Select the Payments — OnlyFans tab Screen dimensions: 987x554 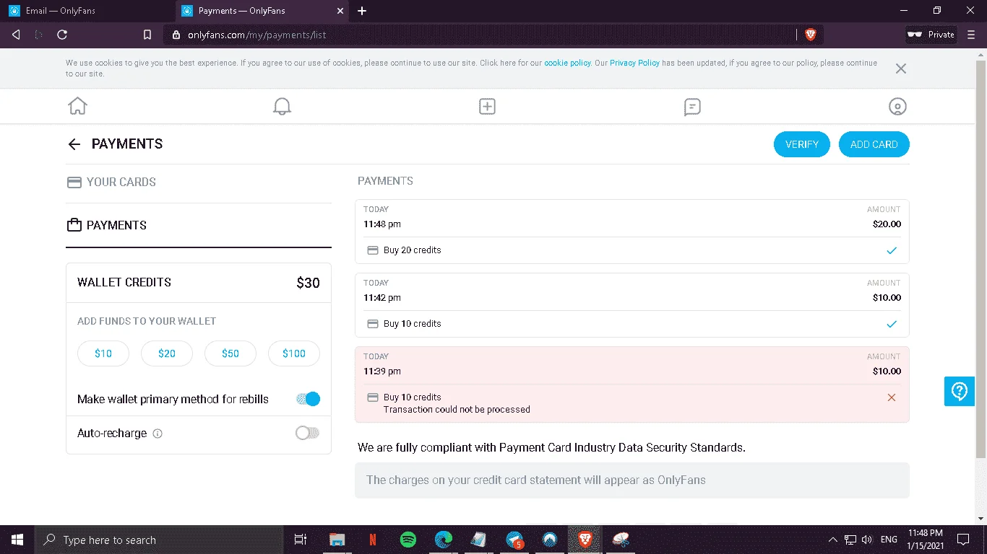click(262, 11)
